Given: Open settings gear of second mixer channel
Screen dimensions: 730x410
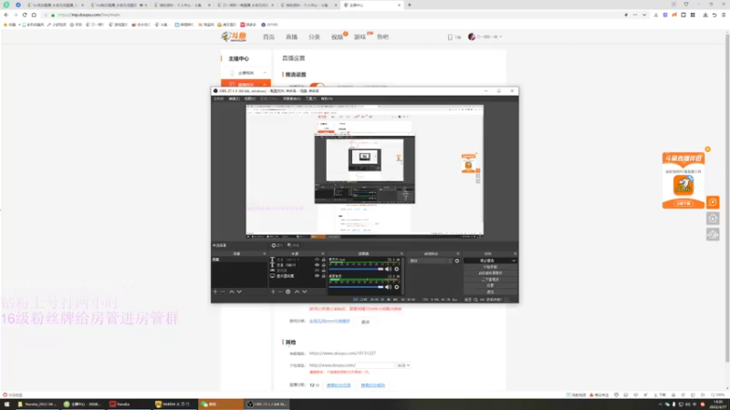Looking at the screenshot, I should [x=397, y=287].
